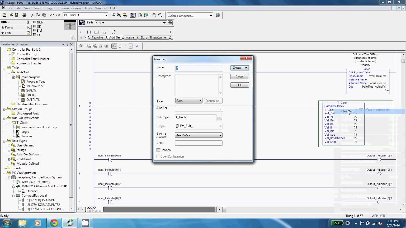Select the LOGIC routine in organizer tree

tap(30, 95)
